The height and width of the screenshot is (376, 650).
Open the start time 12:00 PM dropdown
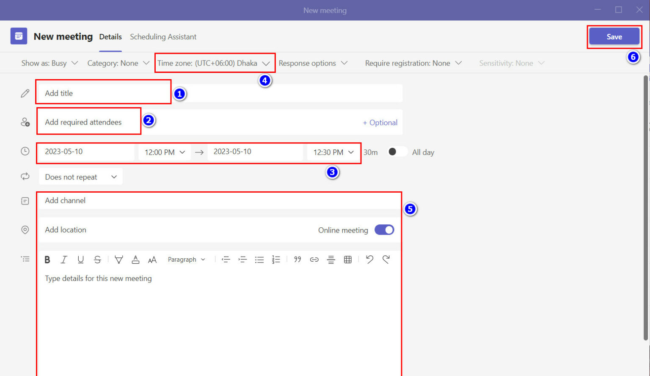point(164,152)
